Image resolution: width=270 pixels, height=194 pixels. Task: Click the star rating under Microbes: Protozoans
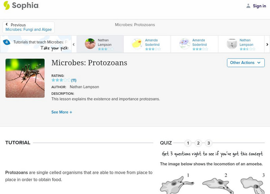tap(61, 80)
